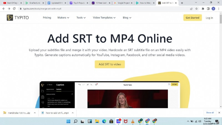
Task: Expand options for the mp4 download
Action: pyautogui.click(x=72, y=113)
